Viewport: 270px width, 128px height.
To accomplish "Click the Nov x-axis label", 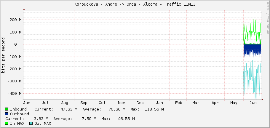I will pos(122,103).
